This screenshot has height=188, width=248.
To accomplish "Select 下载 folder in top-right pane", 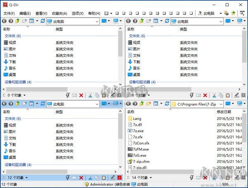I will point(134,62).
